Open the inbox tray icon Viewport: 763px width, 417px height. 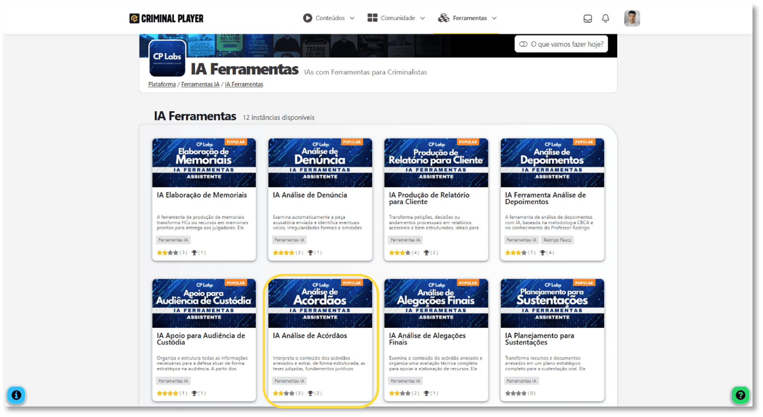587,18
